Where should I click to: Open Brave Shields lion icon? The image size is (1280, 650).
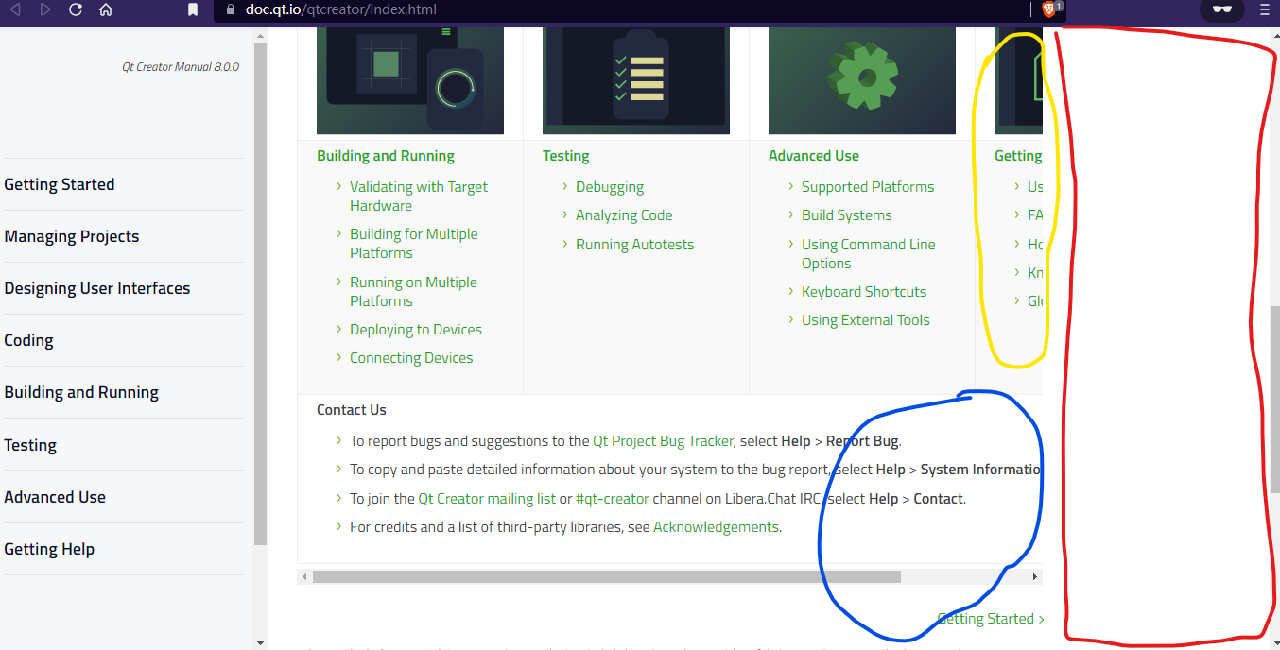pos(1049,9)
